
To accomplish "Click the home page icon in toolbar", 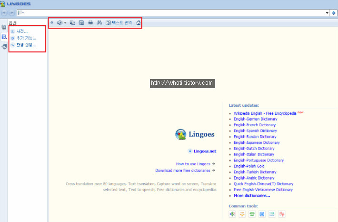I will click(139, 22).
